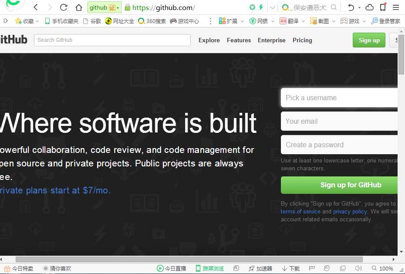
Task: Open the terms of service link
Action: (x=300, y=212)
